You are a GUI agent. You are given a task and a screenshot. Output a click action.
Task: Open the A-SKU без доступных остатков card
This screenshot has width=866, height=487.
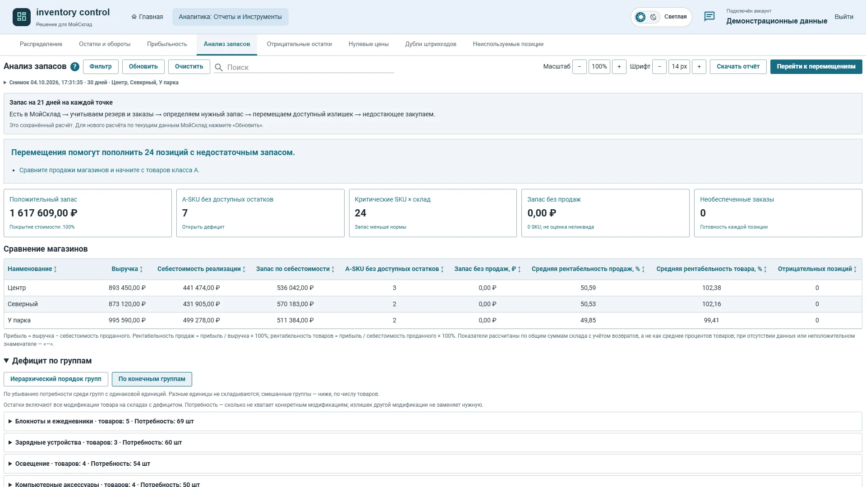[260, 213]
